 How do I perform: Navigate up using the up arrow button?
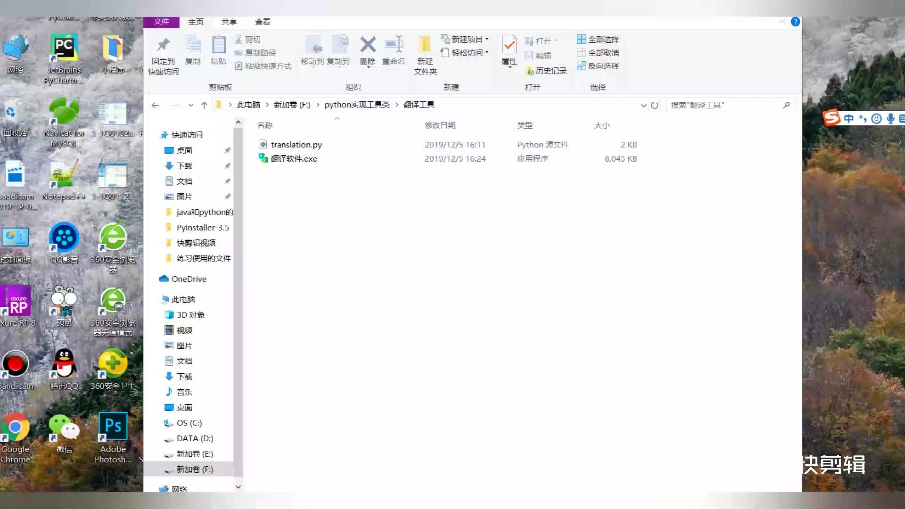[x=204, y=105]
